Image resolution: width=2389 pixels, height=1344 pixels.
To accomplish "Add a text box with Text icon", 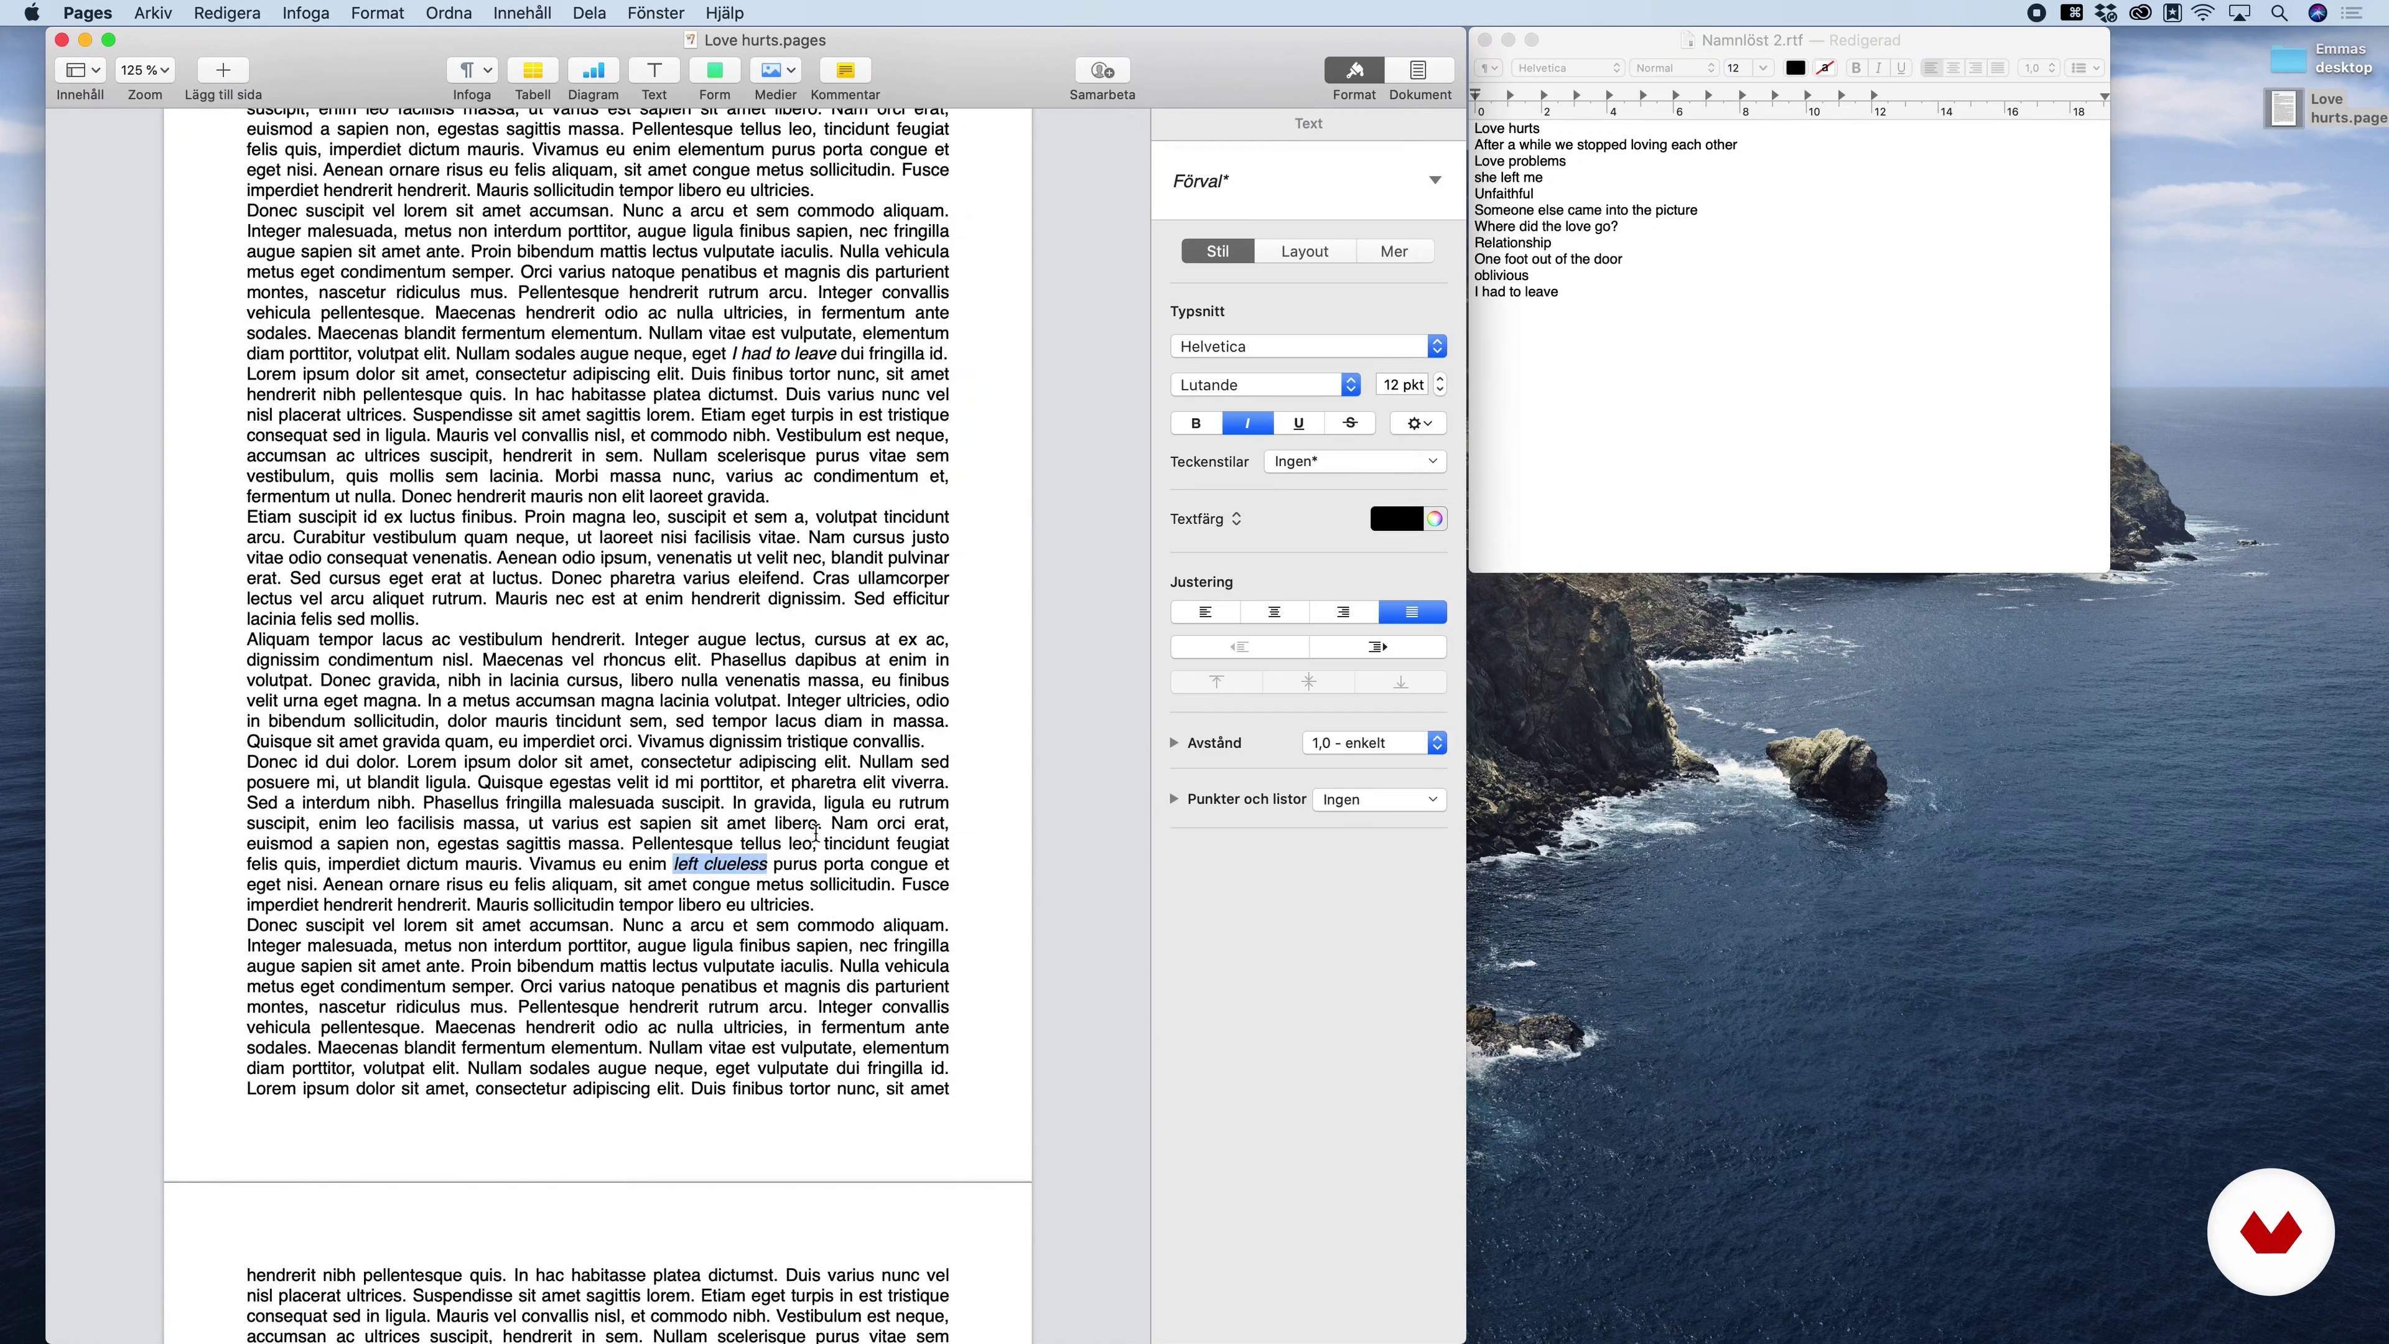I will pyautogui.click(x=654, y=70).
